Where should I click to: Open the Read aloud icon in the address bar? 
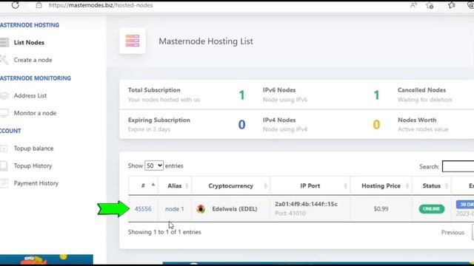tap(413, 5)
